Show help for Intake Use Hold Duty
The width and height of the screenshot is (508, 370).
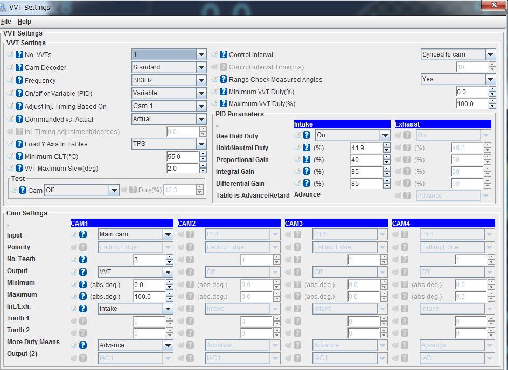pyautogui.click(x=307, y=135)
